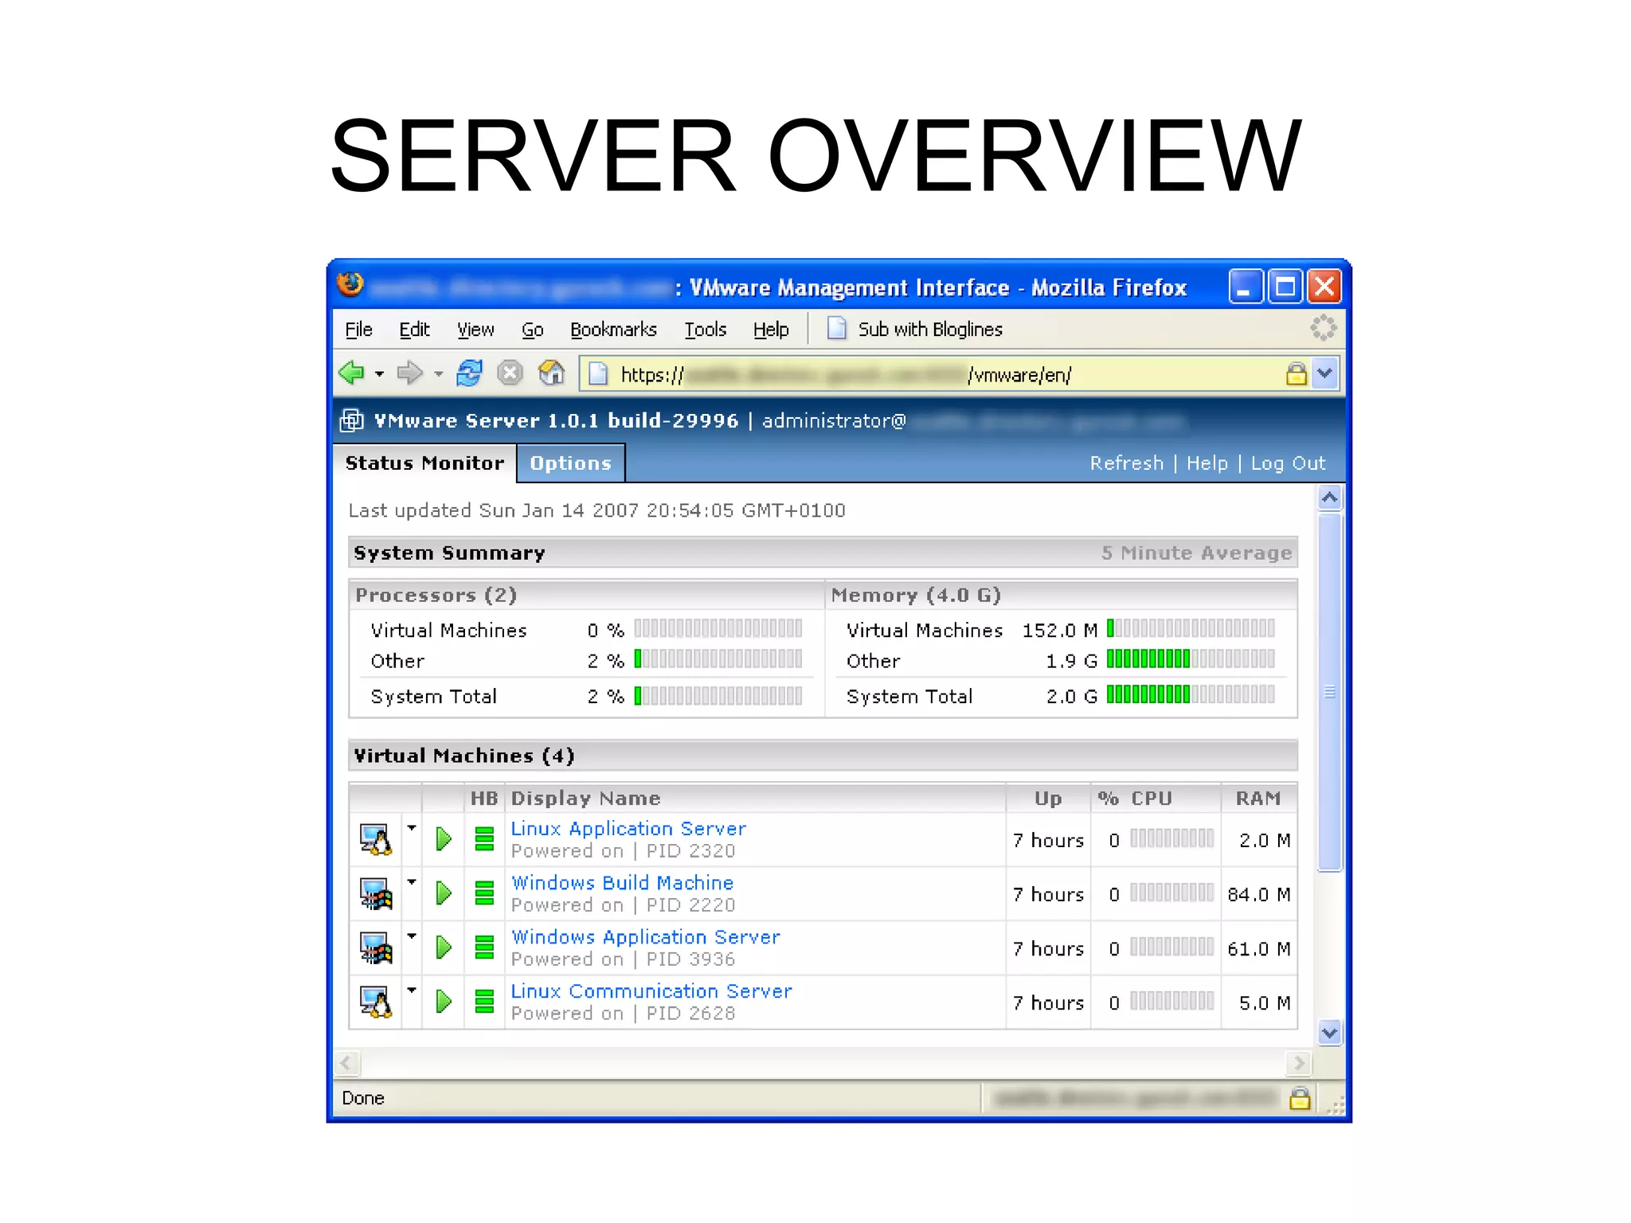Click the vertical scrollbar down arrow
1631x1223 pixels.
1329,1033
